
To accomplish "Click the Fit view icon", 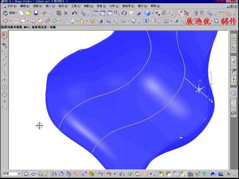I will click(96, 13).
